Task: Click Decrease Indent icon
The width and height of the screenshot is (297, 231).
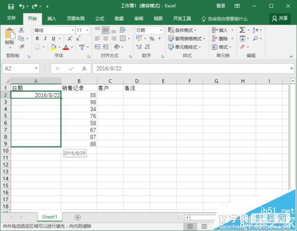Action: (x=97, y=47)
